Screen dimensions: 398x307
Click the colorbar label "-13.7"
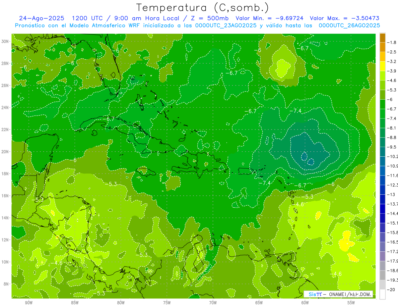(392, 204)
